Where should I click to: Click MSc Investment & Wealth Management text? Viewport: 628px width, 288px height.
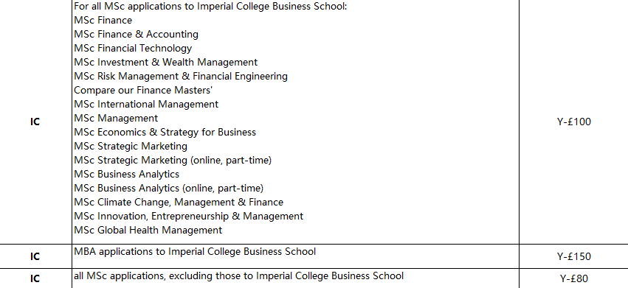[166, 62]
